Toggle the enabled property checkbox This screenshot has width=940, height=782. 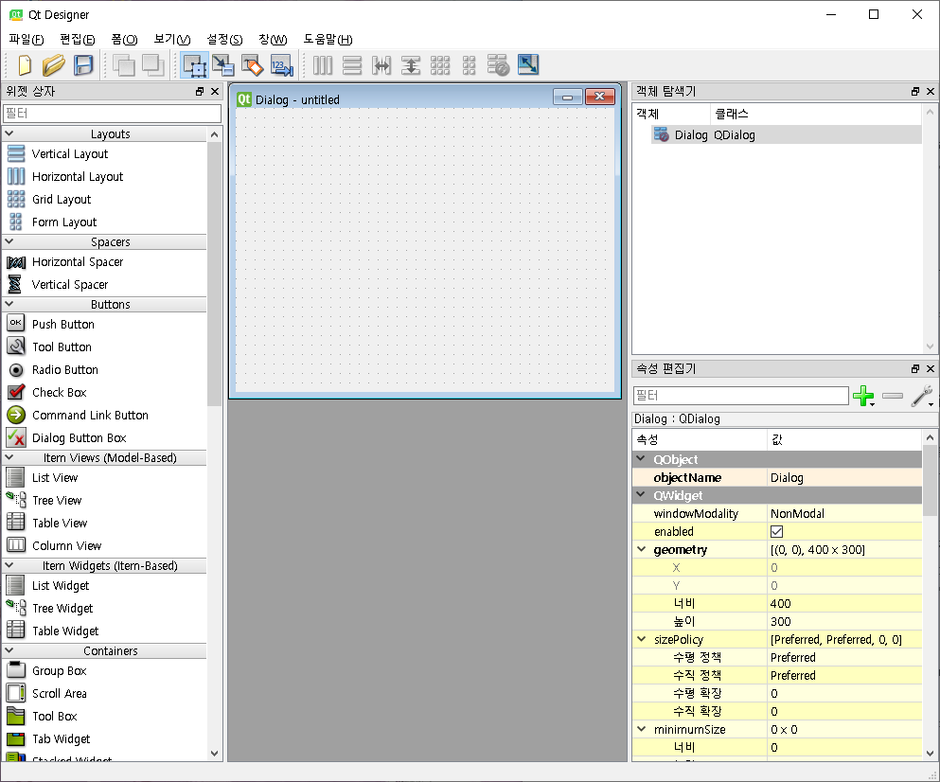coord(776,531)
